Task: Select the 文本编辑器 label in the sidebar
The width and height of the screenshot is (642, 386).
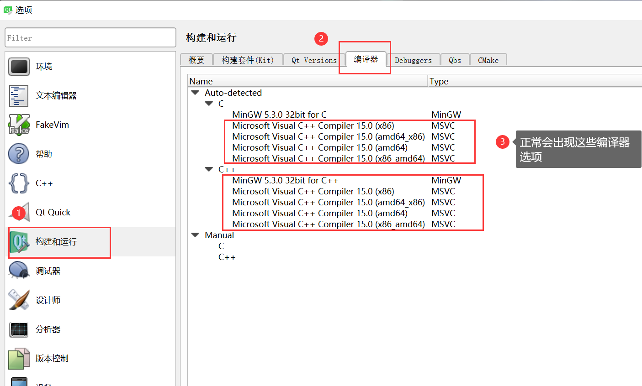Action: 56,96
